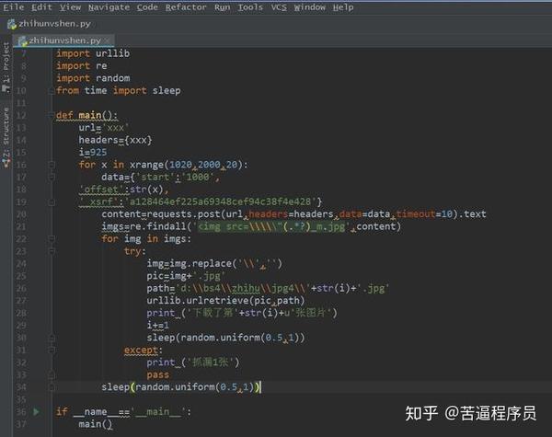Click the i+=1 line
Image resolution: width=552 pixels, height=437 pixels.
pos(157,326)
